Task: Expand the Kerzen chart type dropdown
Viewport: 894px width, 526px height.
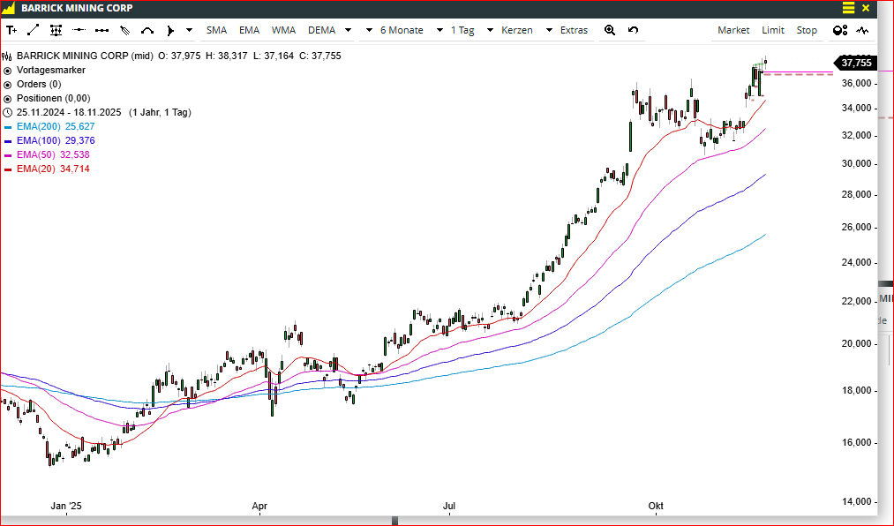Action: (526, 30)
